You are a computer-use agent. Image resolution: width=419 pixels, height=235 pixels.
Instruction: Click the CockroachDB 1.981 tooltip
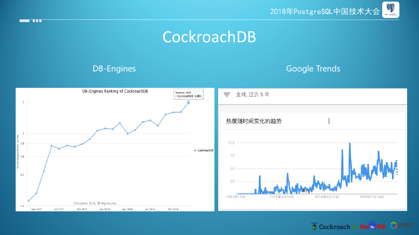(188, 94)
